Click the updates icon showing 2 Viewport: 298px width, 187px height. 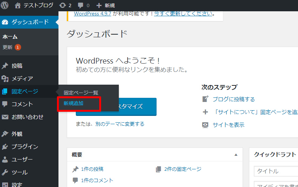point(63,6)
